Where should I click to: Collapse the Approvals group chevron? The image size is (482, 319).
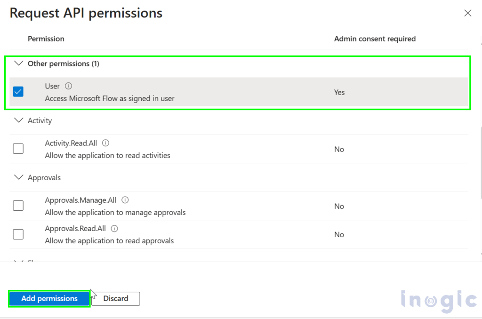[x=19, y=177]
